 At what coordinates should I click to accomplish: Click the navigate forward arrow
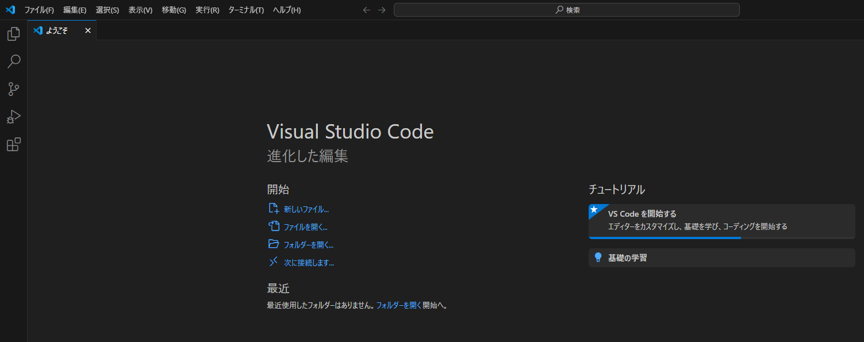pyautogui.click(x=381, y=9)
